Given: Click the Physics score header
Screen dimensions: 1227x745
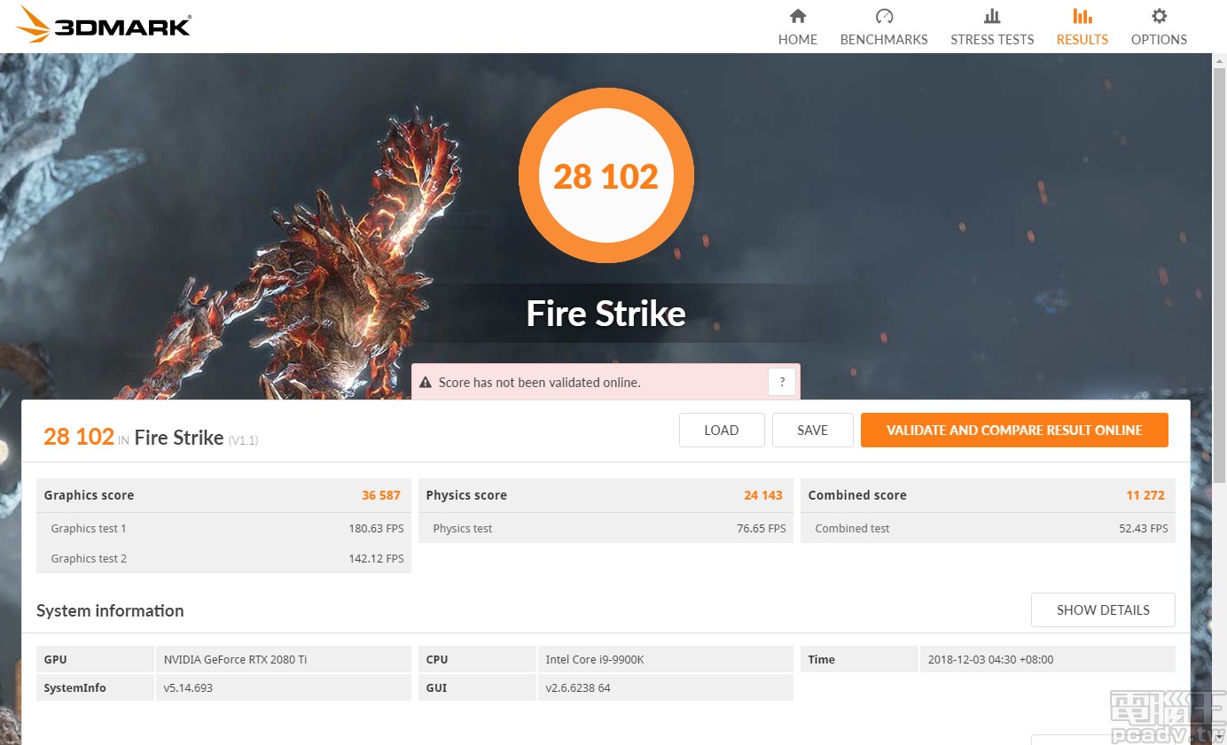Looking at the screenshot, I should click(x=606, y=495).
